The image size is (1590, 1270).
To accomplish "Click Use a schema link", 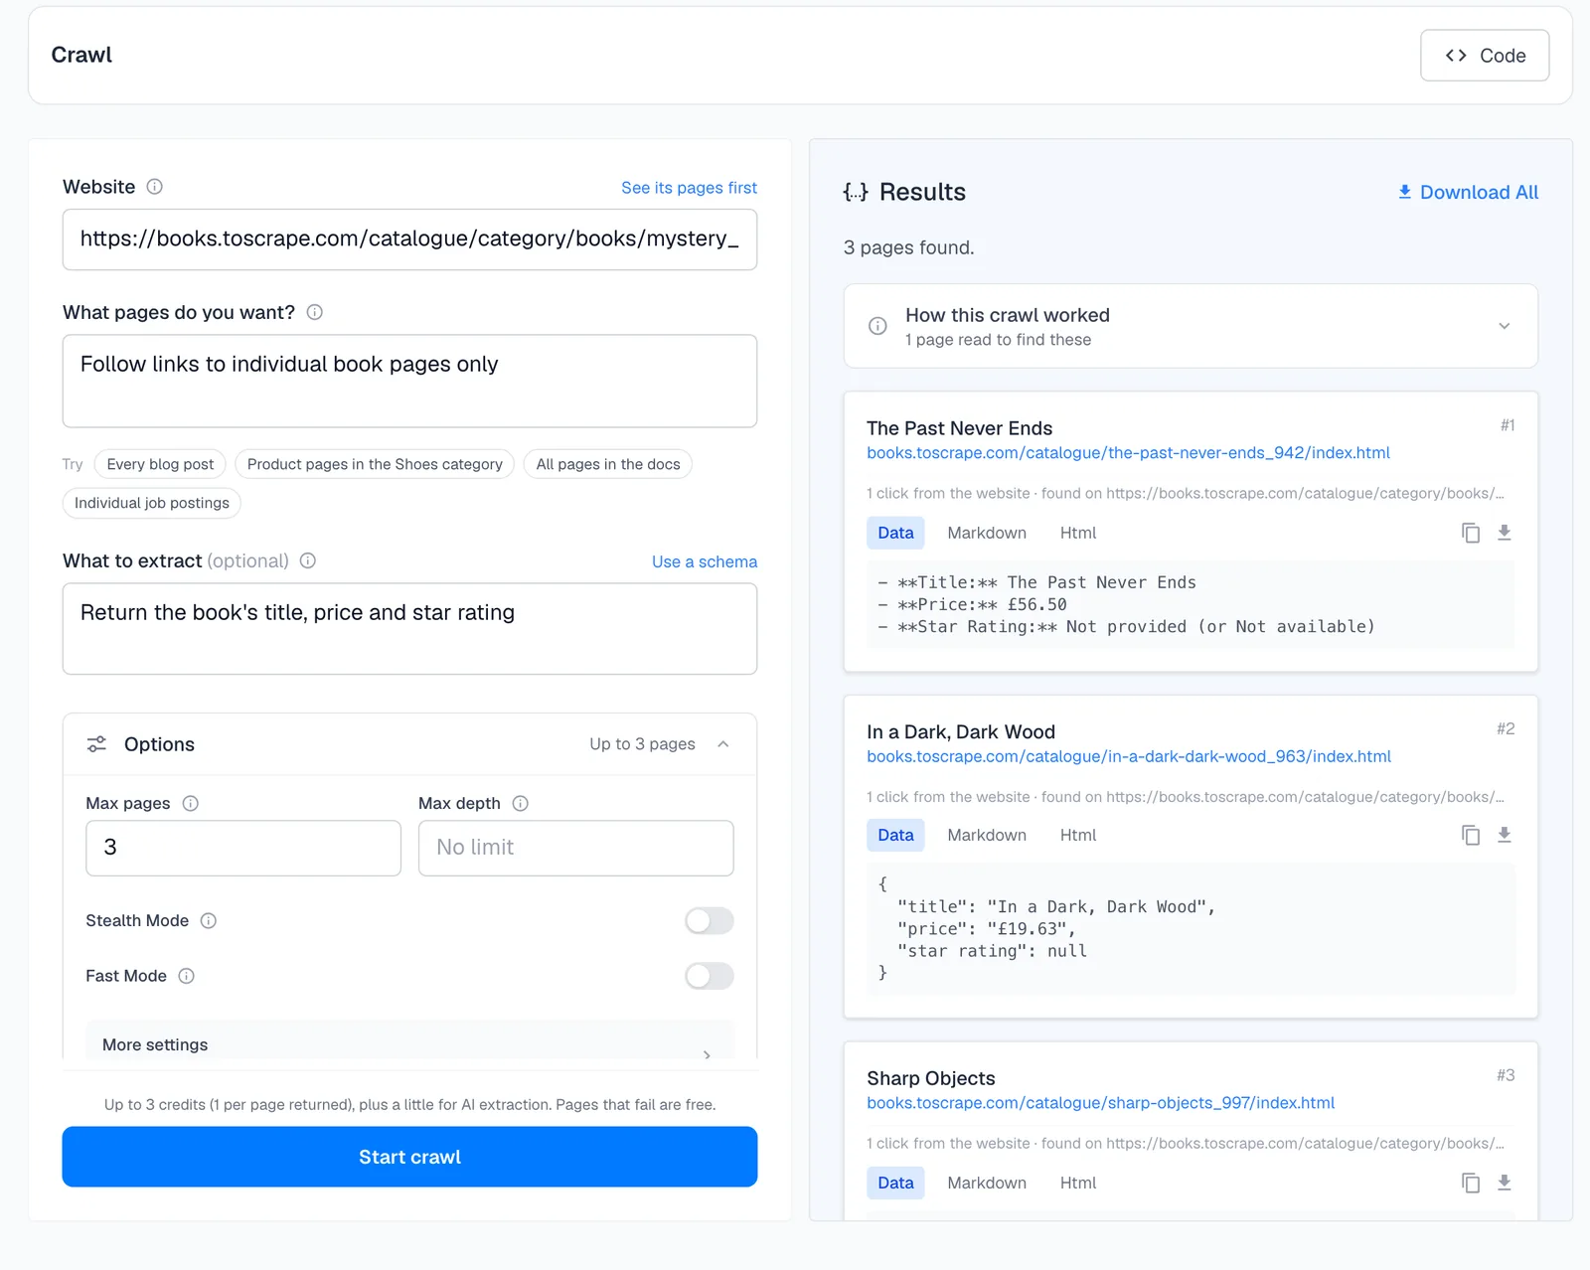I will pos(705,561).
